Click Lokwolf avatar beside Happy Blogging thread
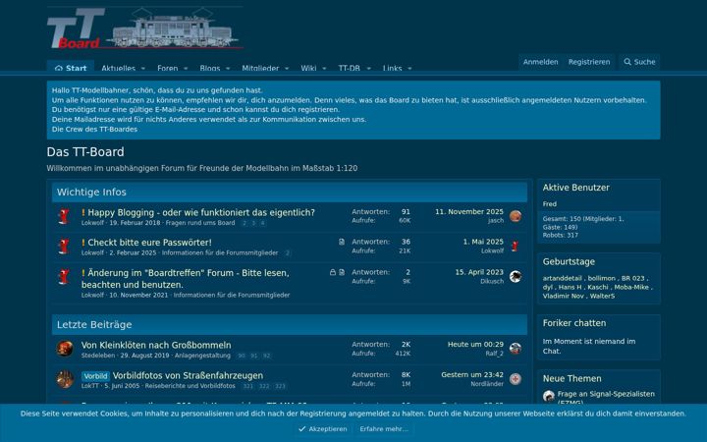This screenshot has height=442, width=707. point(65,216)
